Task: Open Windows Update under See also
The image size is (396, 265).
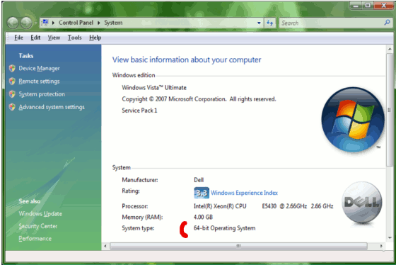Action: 40,213
